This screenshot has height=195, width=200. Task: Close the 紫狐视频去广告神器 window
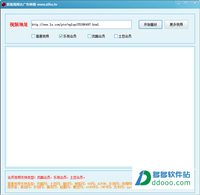pyautogui.click(x=195, y=3)
